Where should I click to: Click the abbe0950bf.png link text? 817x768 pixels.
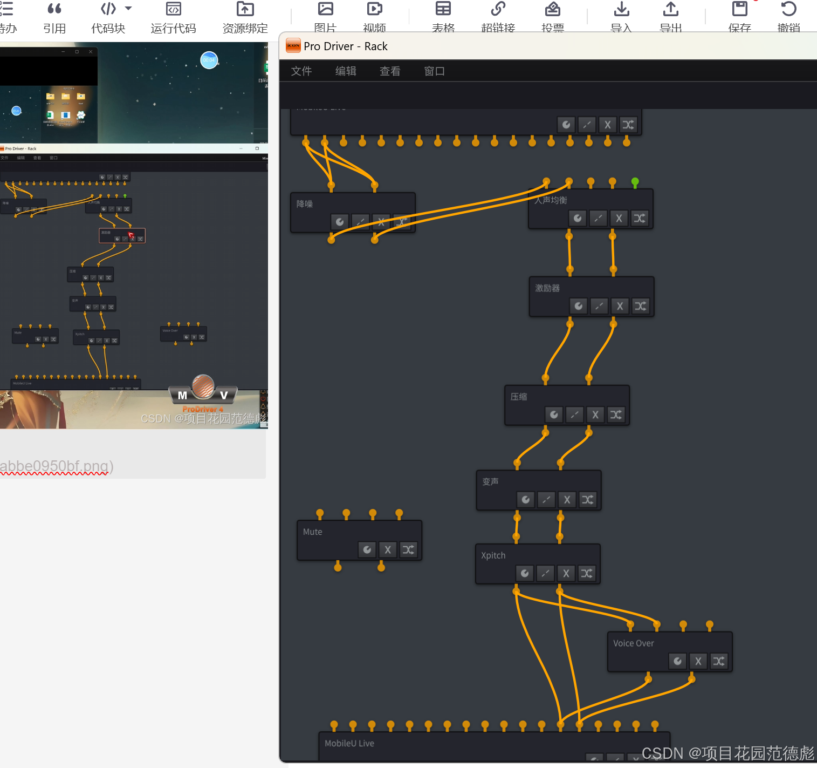pyautogui.click(x=57, y=466)
